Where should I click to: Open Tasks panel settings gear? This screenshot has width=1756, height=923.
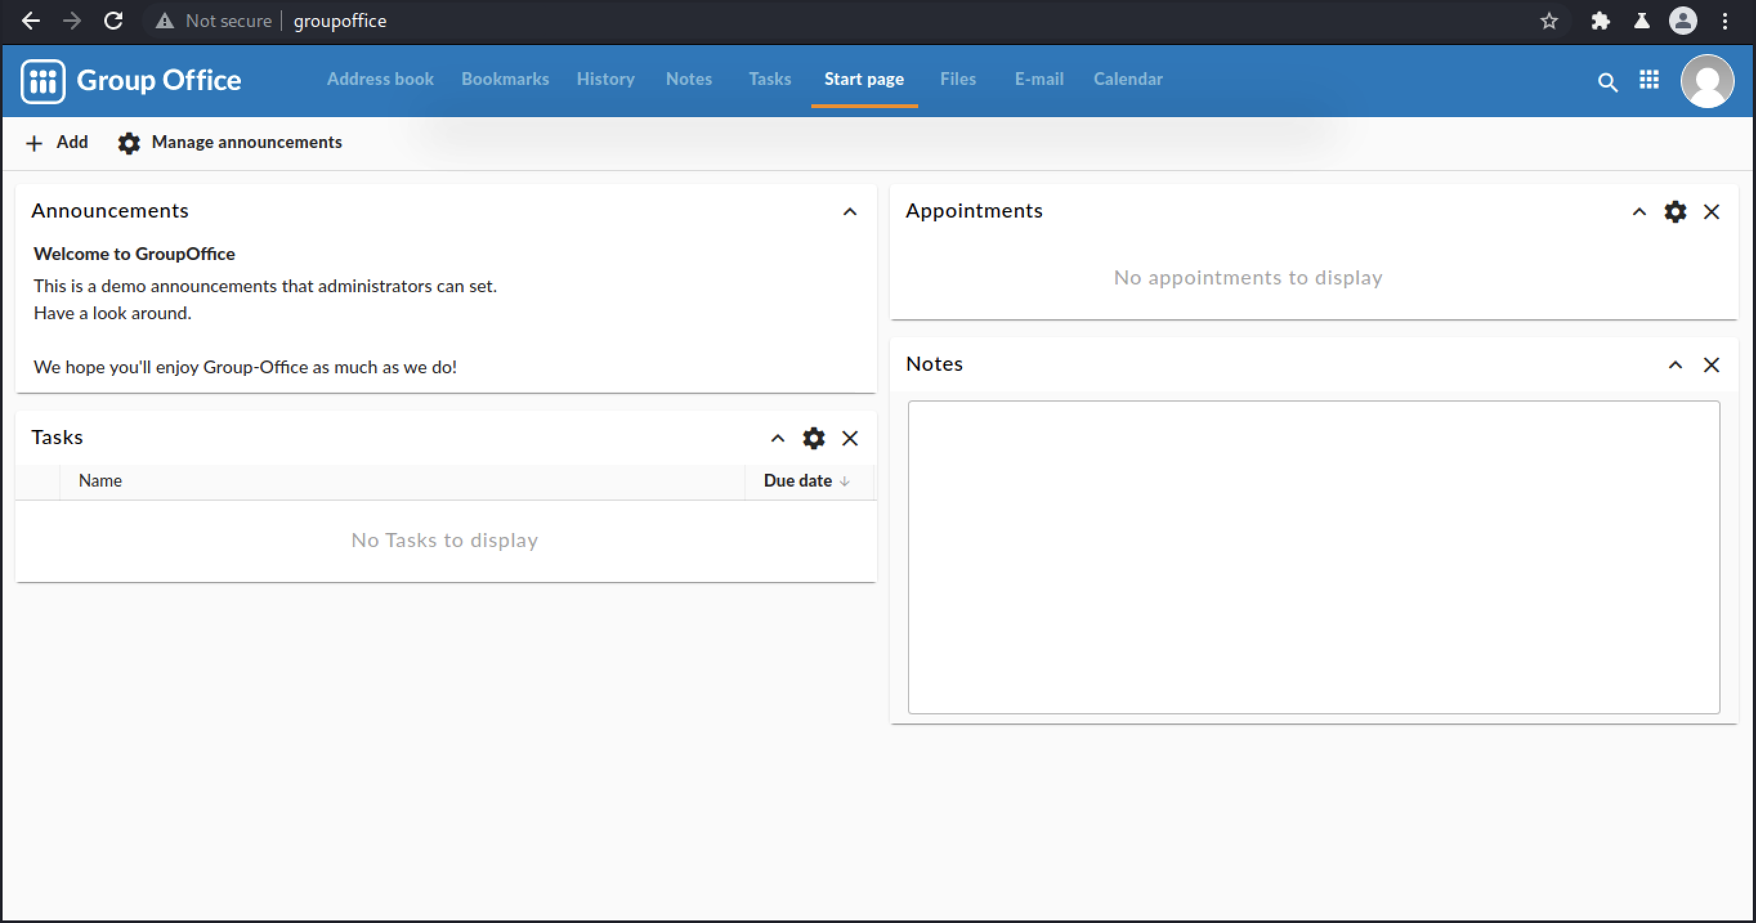(x=813, y=438)
